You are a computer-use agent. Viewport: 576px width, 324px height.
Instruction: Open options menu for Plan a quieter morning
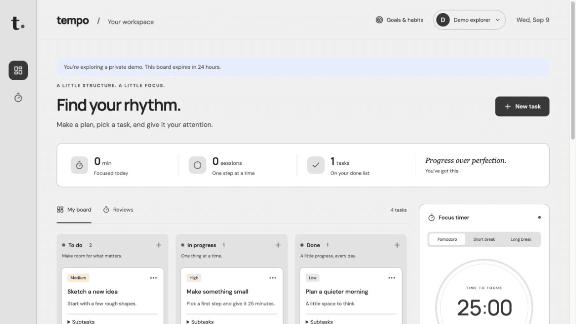point(392,278)
